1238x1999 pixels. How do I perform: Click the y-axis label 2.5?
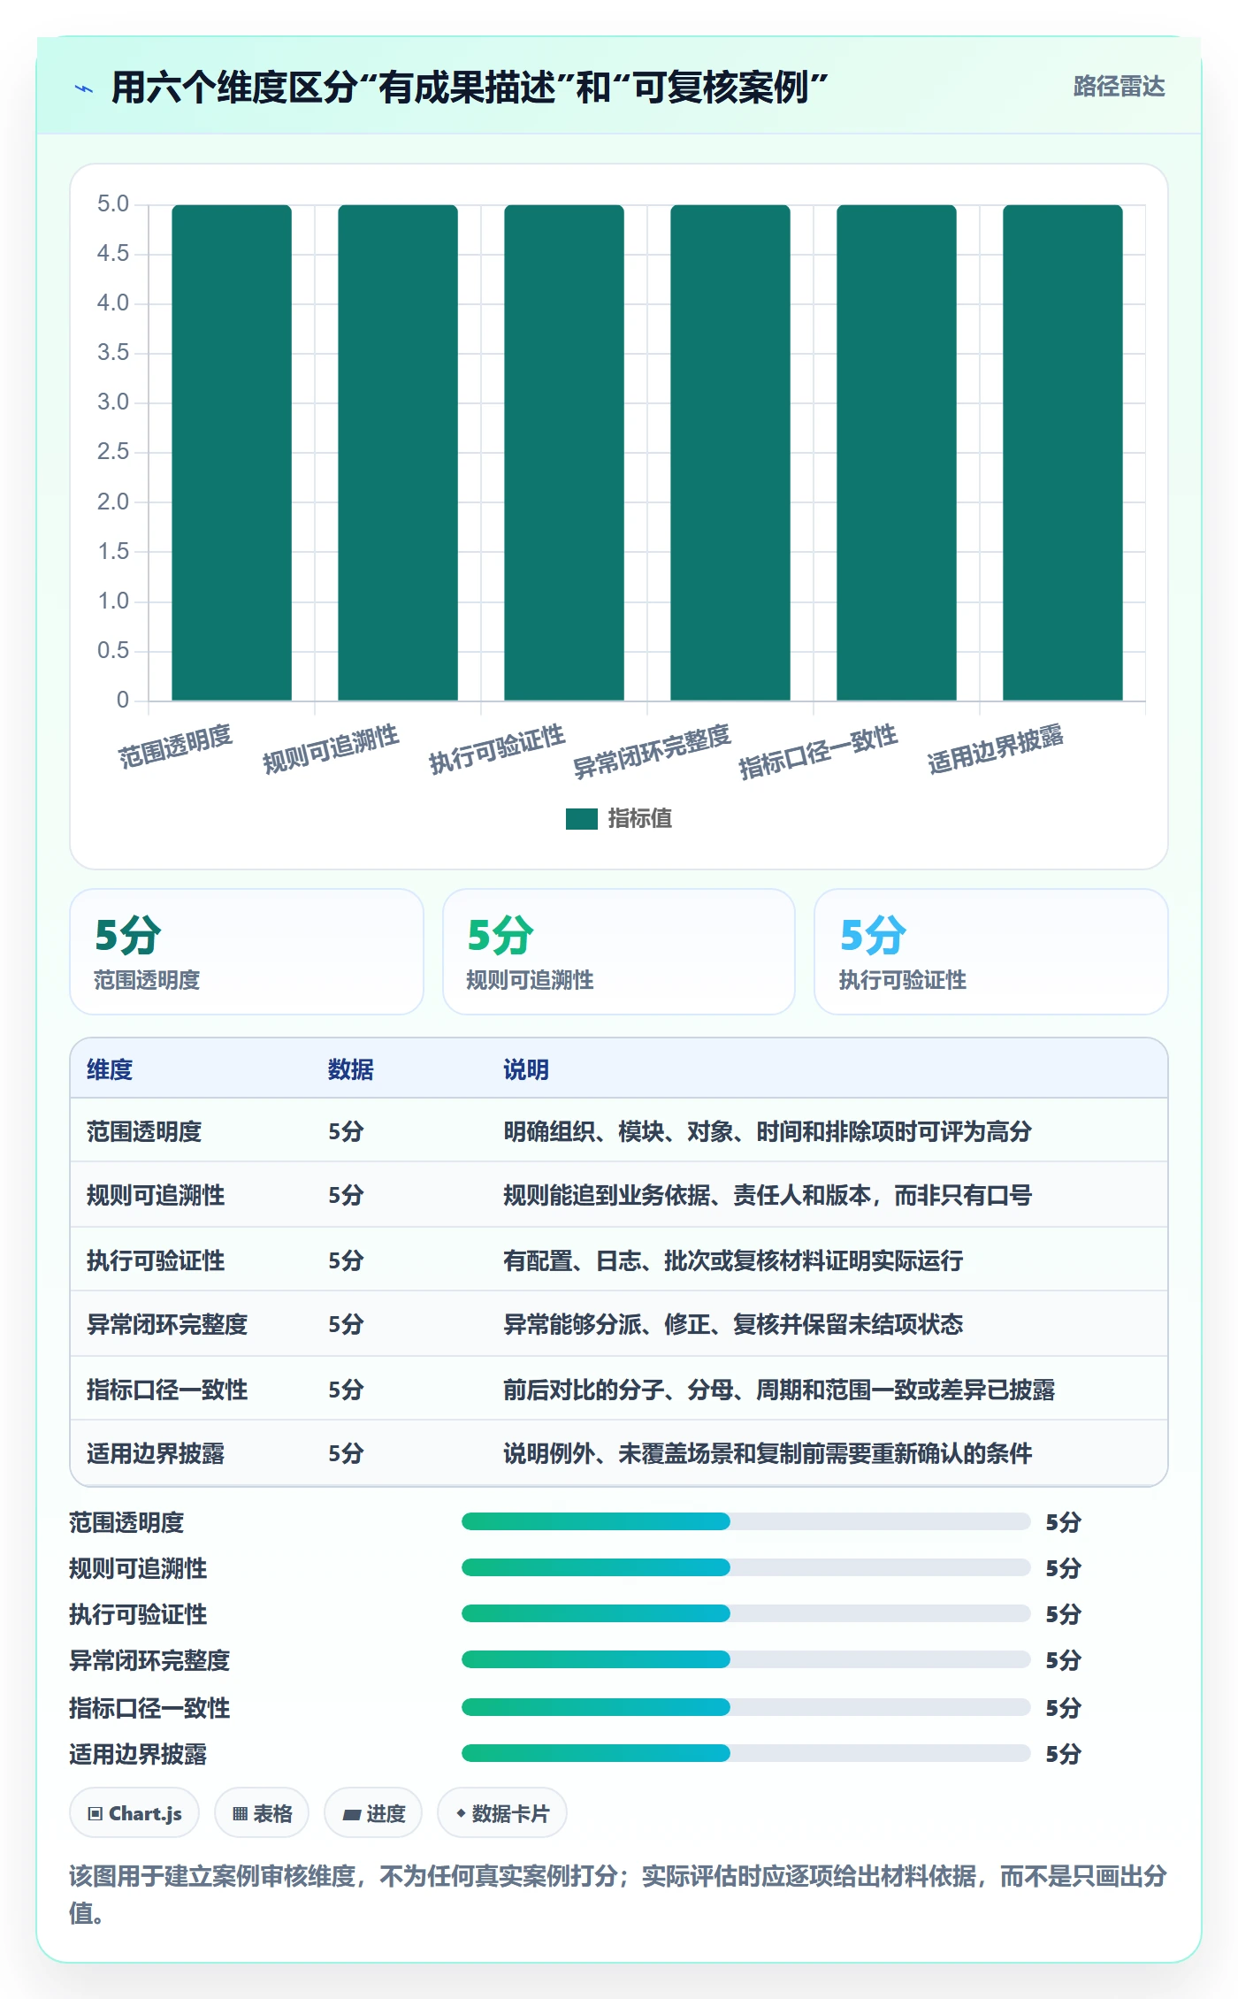click(x=113, y=452)
